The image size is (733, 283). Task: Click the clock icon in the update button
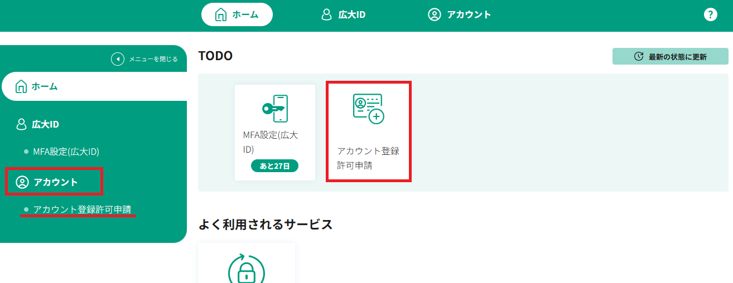[639, 56]
